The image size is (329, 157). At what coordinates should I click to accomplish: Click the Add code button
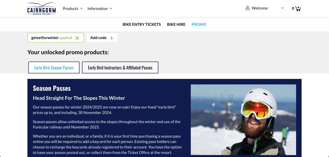tap(102, 38)
